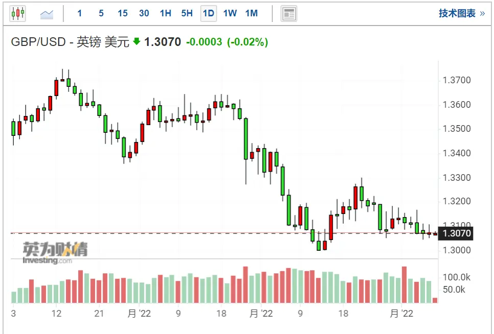Click the news panel icon in toolbar
The image size is (494, 334).
[289, 14]
